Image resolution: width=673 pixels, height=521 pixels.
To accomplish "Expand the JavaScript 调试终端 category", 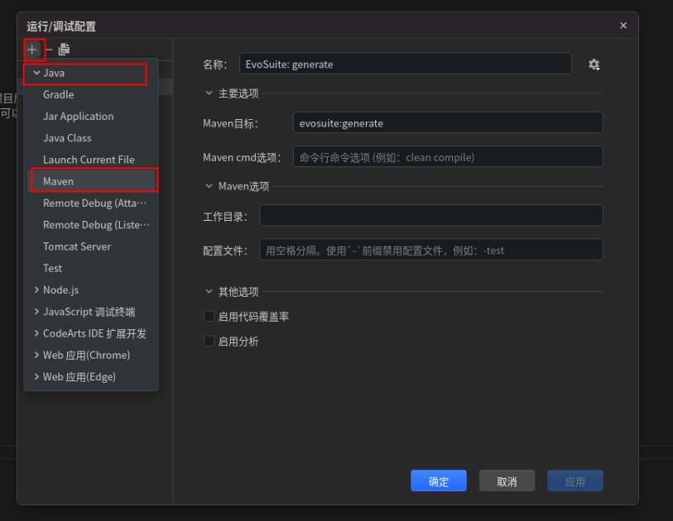I will [37, 312].
